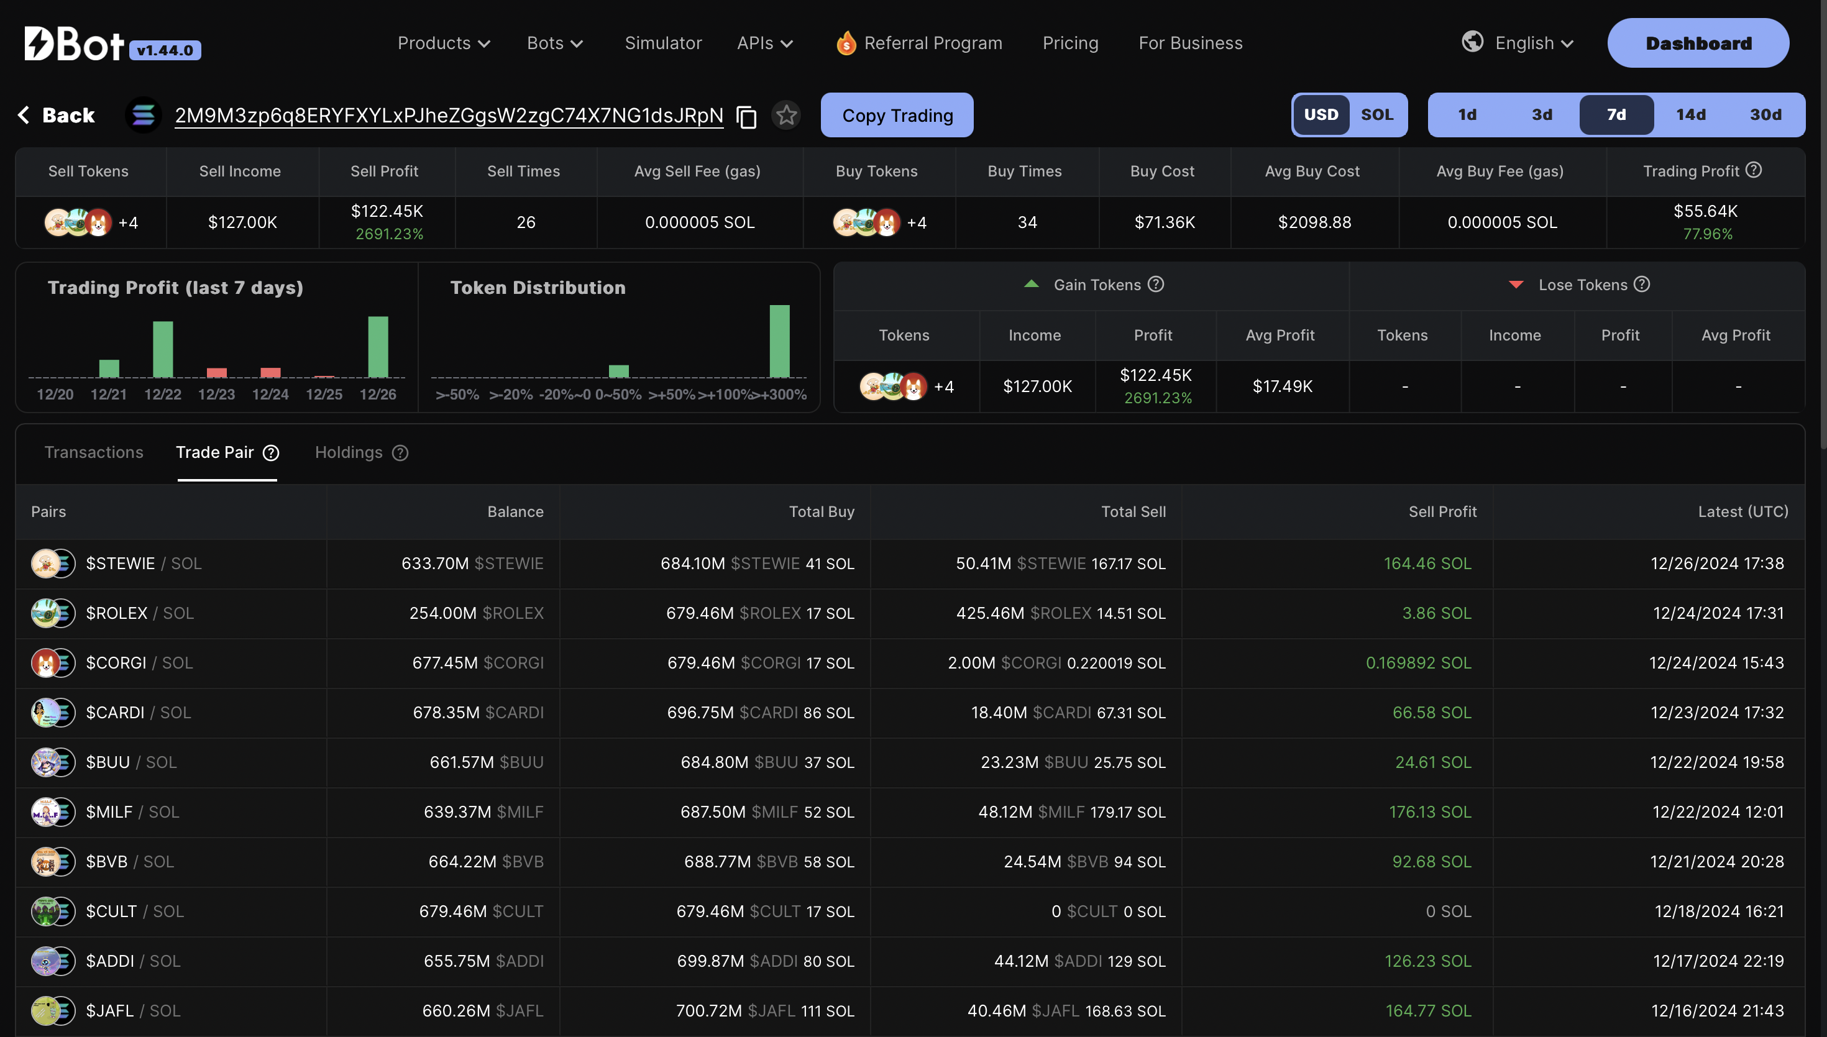The image size is (1827, 1037).
Task: Switch currency display to SOL
Action: click(x=1377, y=115)
